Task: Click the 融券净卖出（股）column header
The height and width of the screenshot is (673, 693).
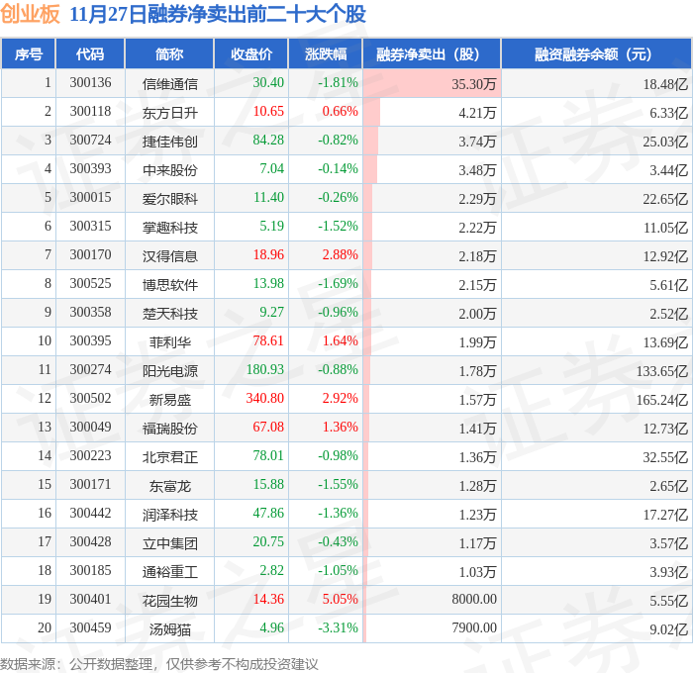Action: pos(432,53)
